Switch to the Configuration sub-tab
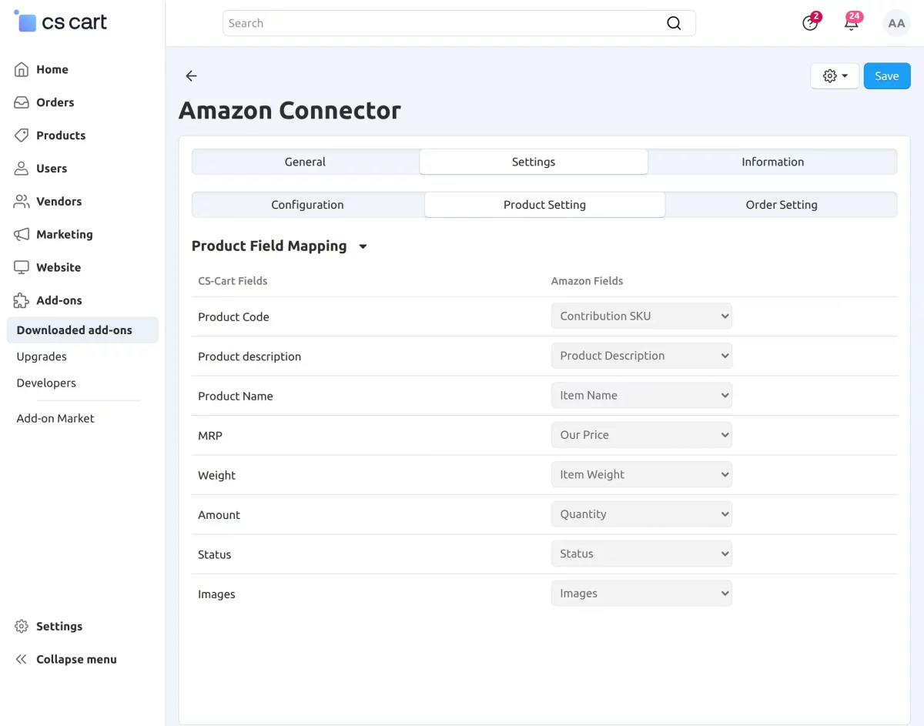Image resolution: width=924 pixels, height=726 pixels. (307, 205)
